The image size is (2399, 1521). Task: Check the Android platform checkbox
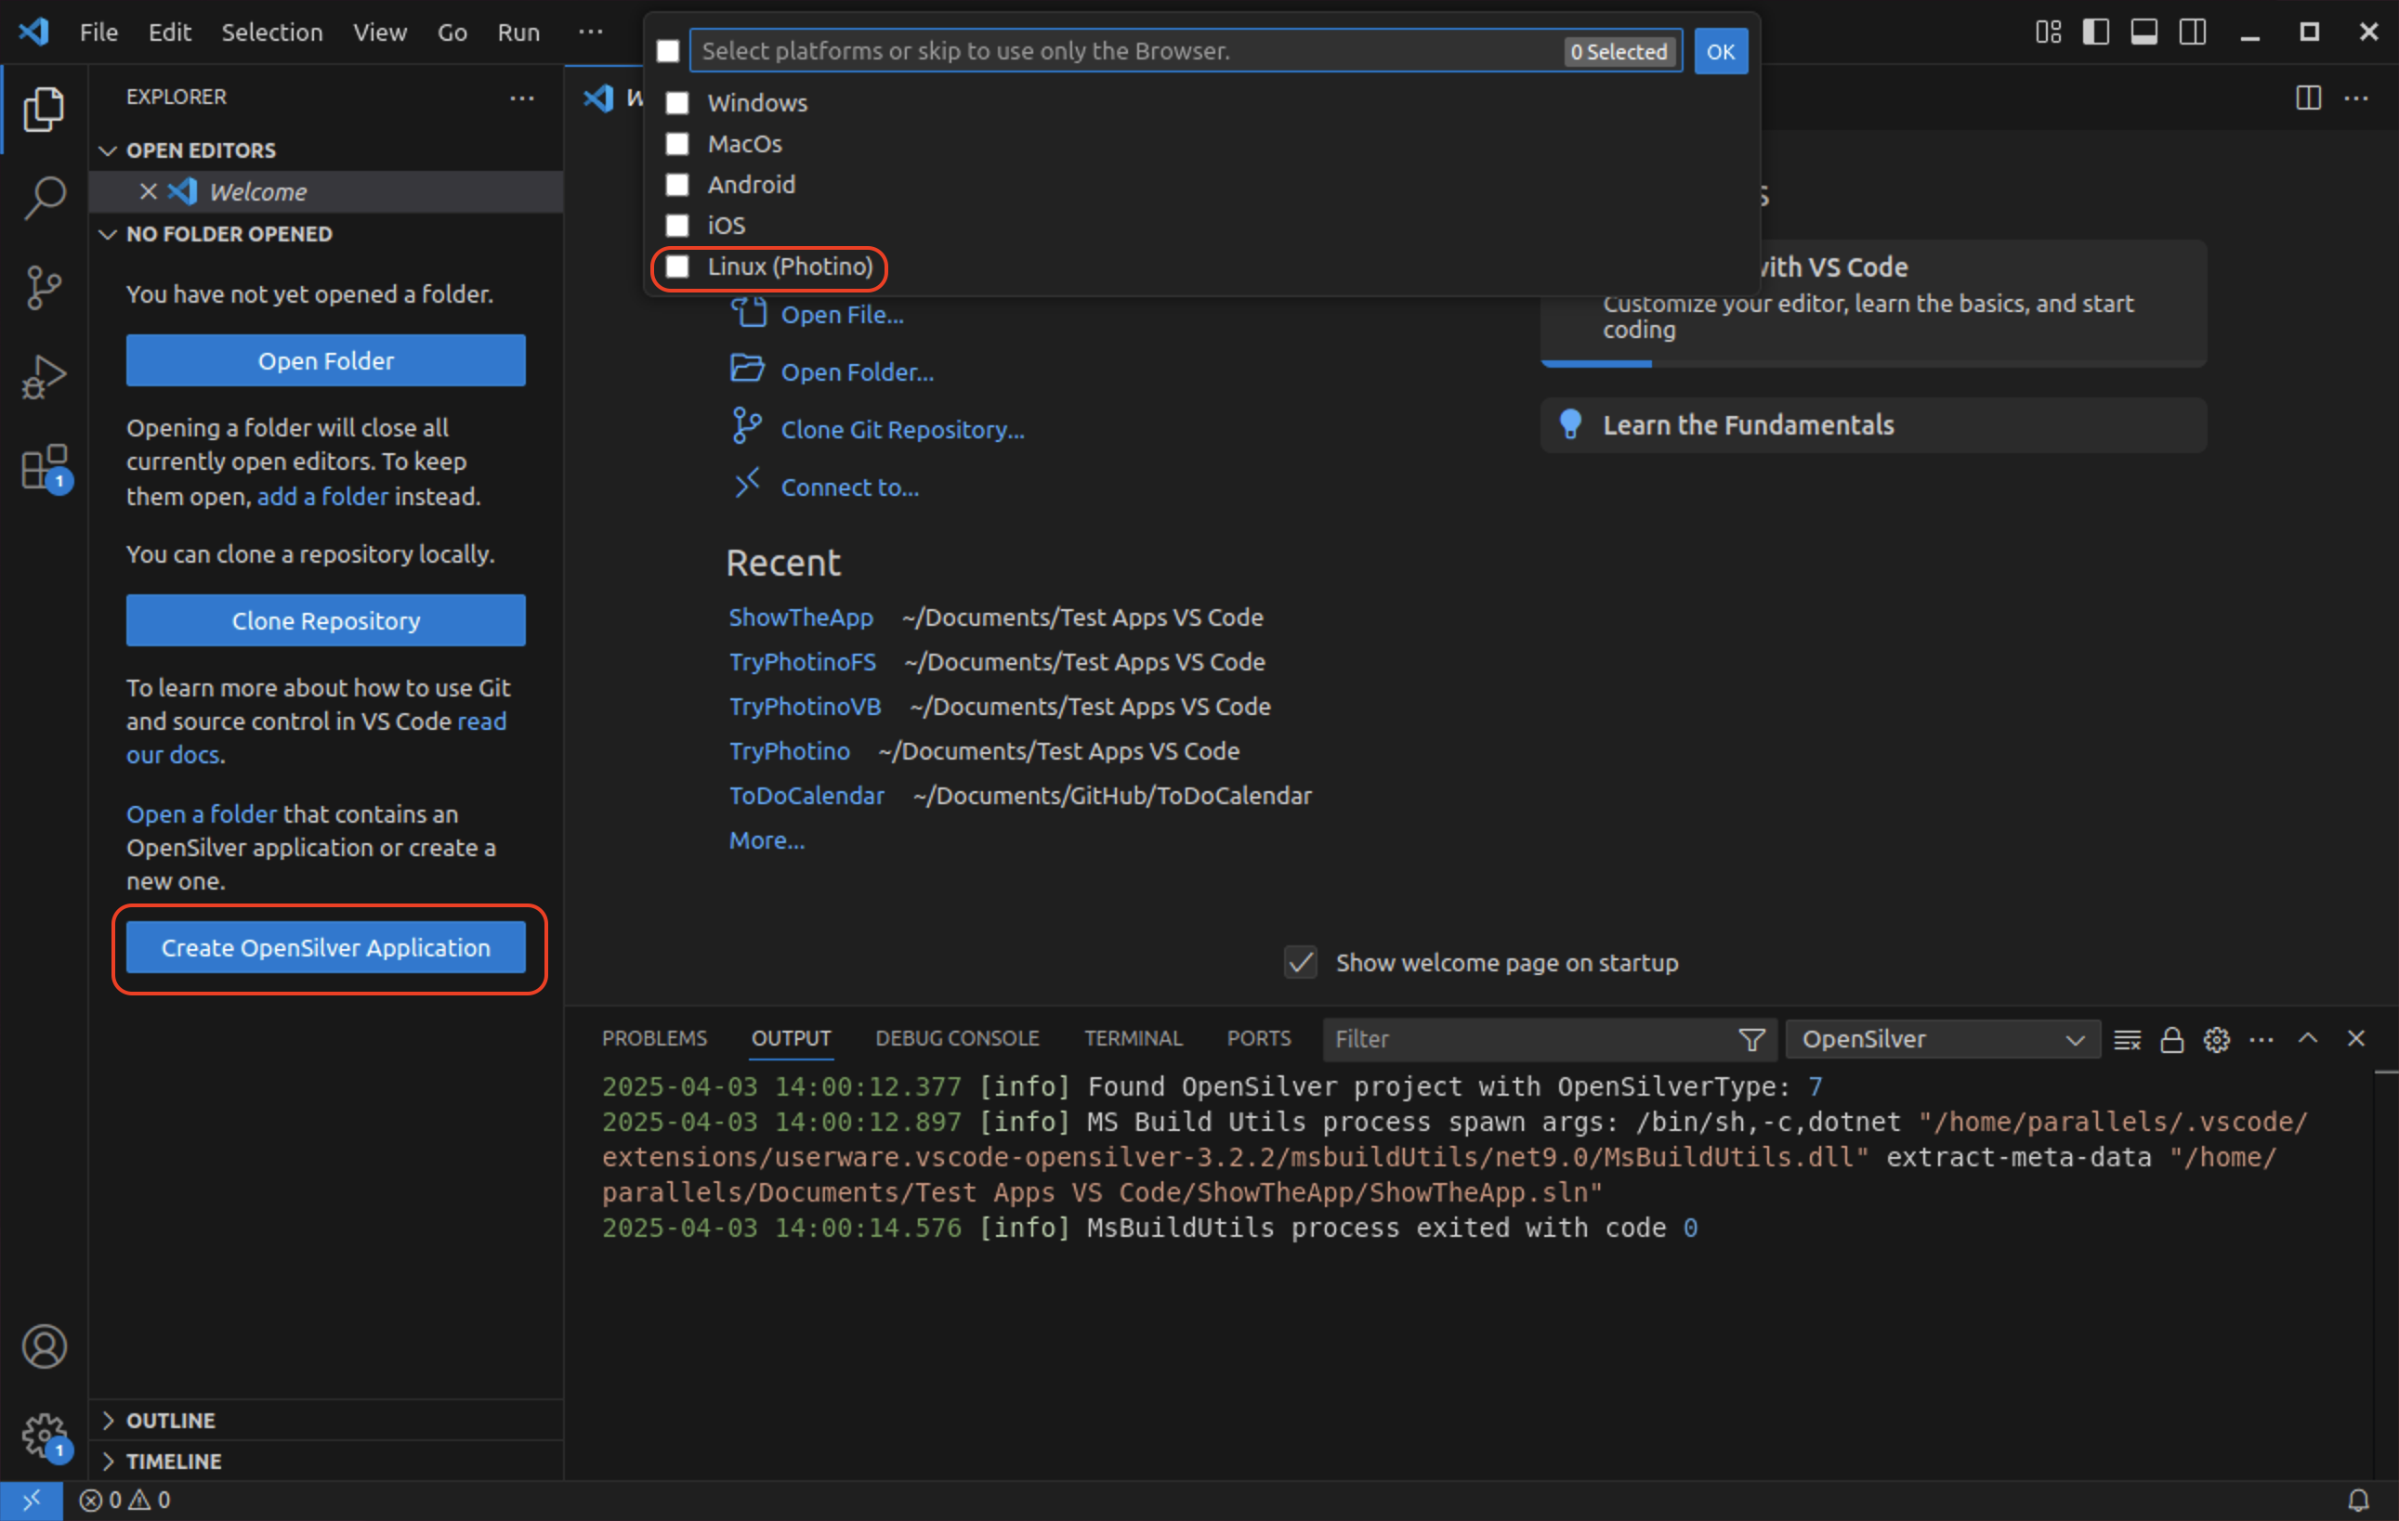[x=677, y=184]
